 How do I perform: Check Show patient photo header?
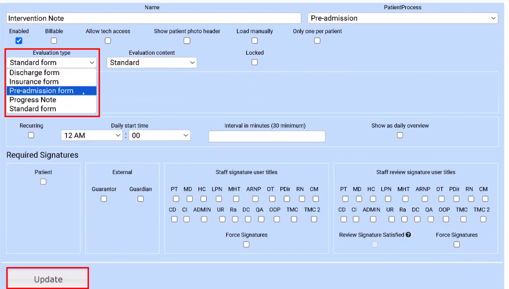click(187, 41)
